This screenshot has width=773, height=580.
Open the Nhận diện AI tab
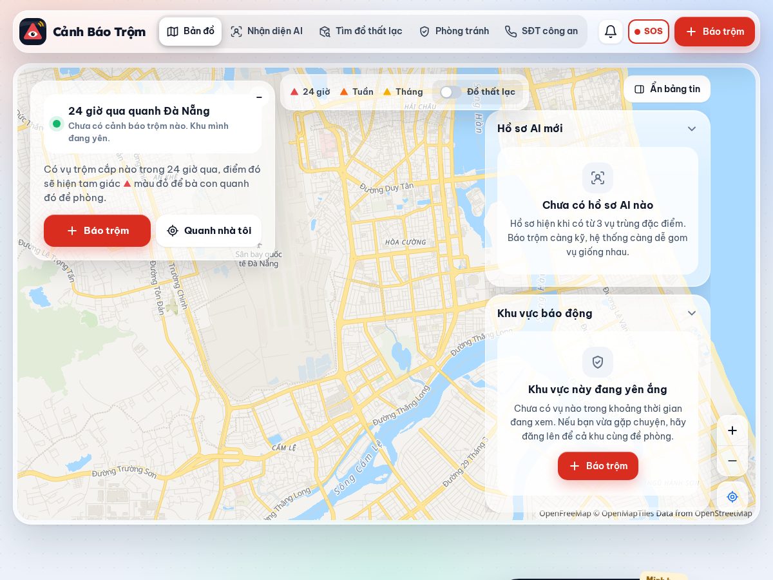click(267, 32)
